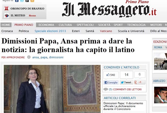Viewport: 167px width, 113px height.
Task: Click the Il Meteo weather icon
Action: coord(7,16)
